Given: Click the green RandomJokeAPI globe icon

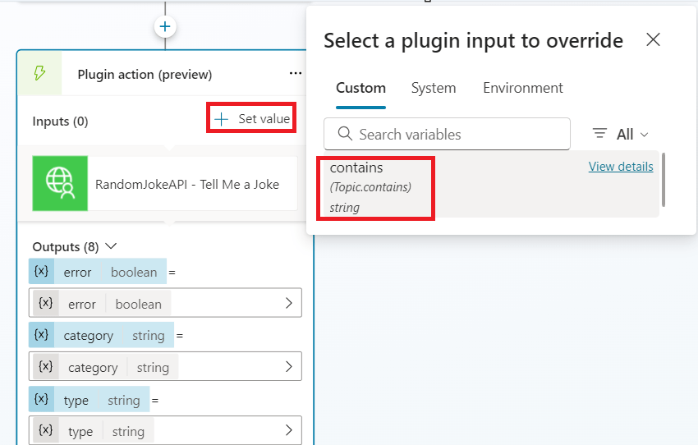Looking at the screenshot, I should [60, 184].
